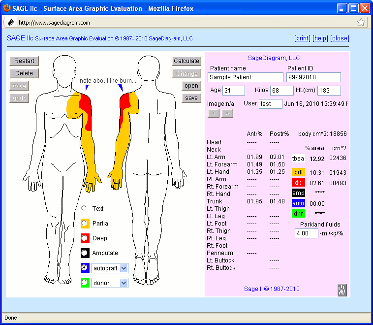Screen dimensions: 373x325
Task: Click the User input field
Action: tap(271, 104)
